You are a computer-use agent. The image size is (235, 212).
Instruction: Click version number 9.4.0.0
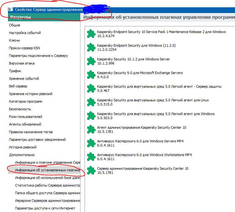tap(103, 77)
